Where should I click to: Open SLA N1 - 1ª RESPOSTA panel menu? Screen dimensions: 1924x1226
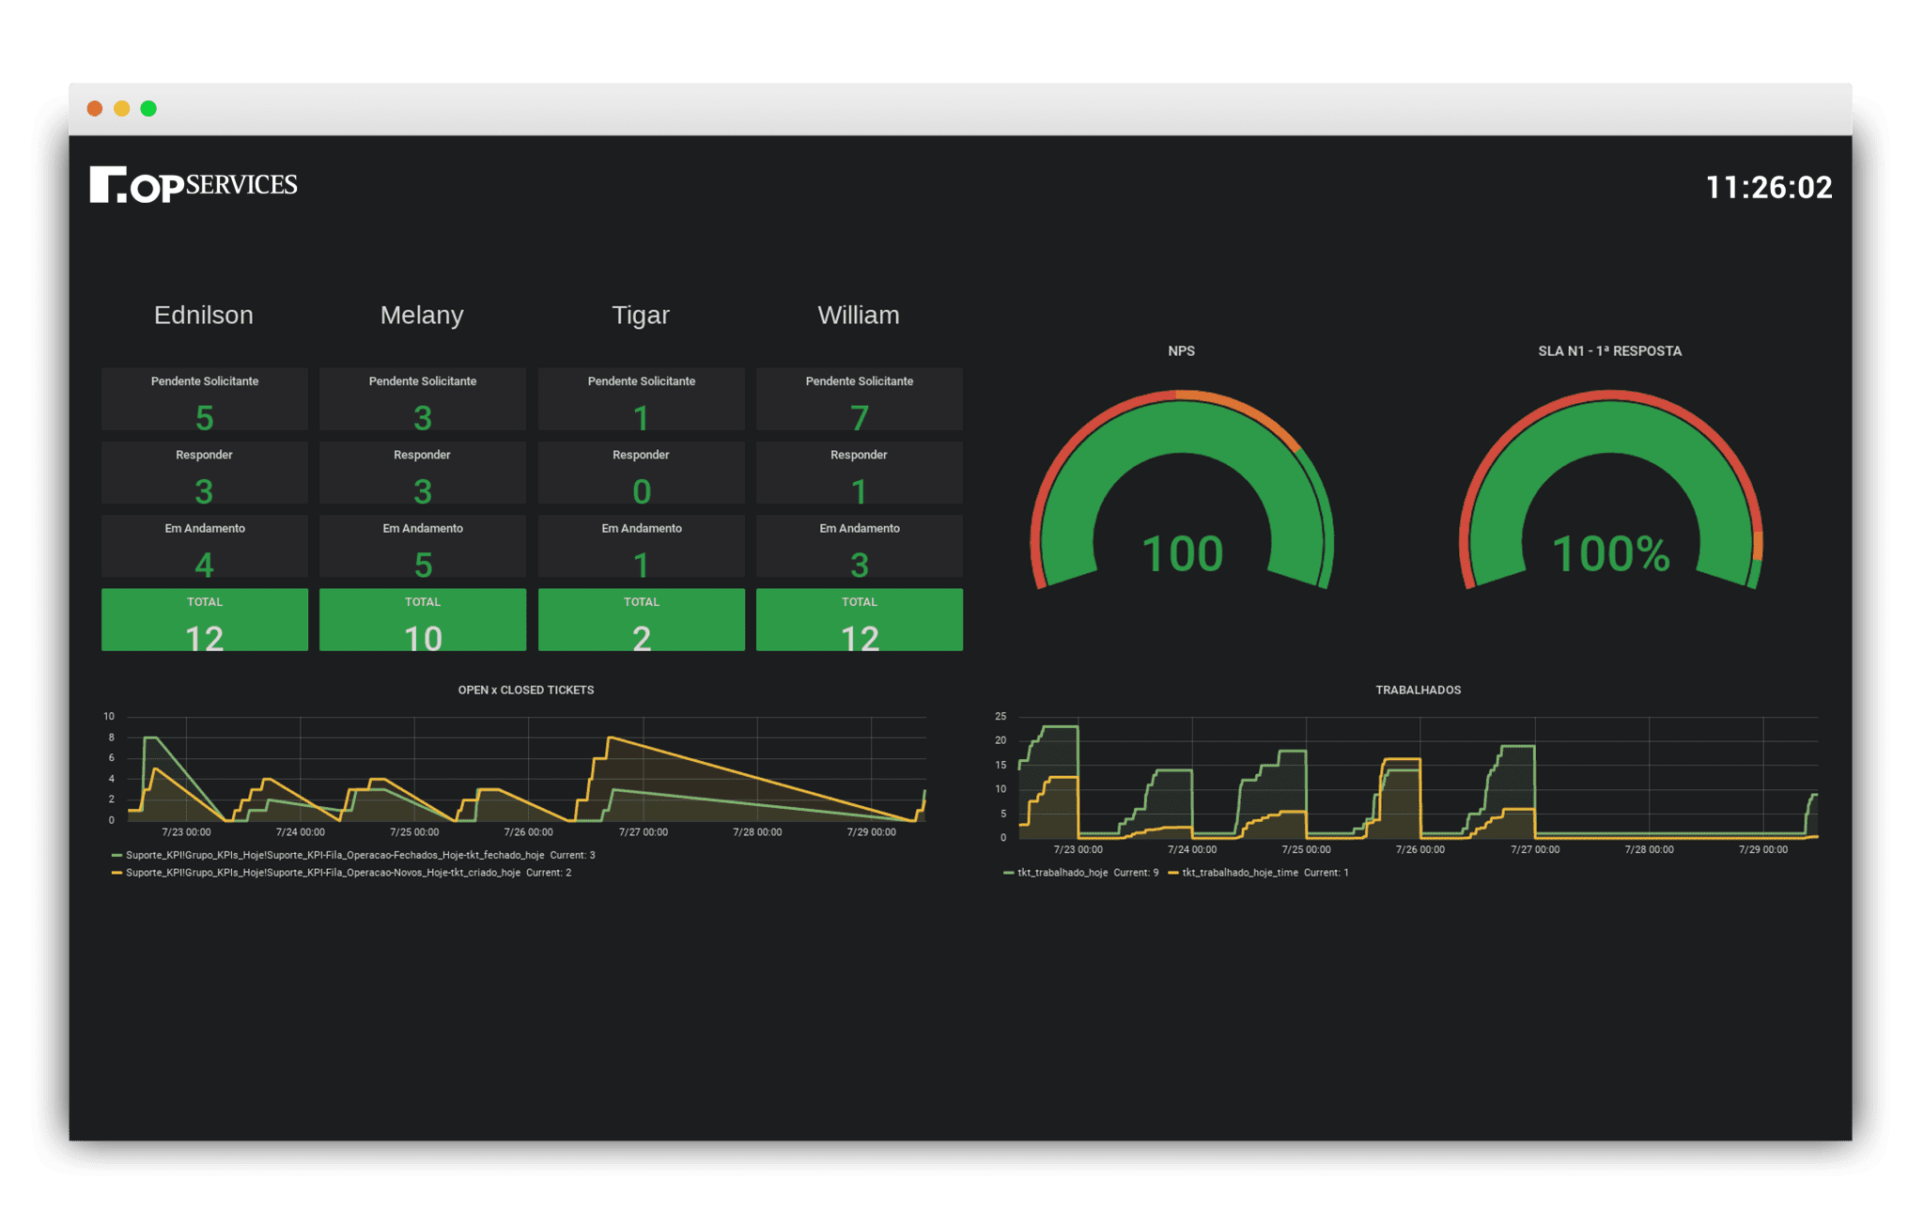click(1609, 350)
